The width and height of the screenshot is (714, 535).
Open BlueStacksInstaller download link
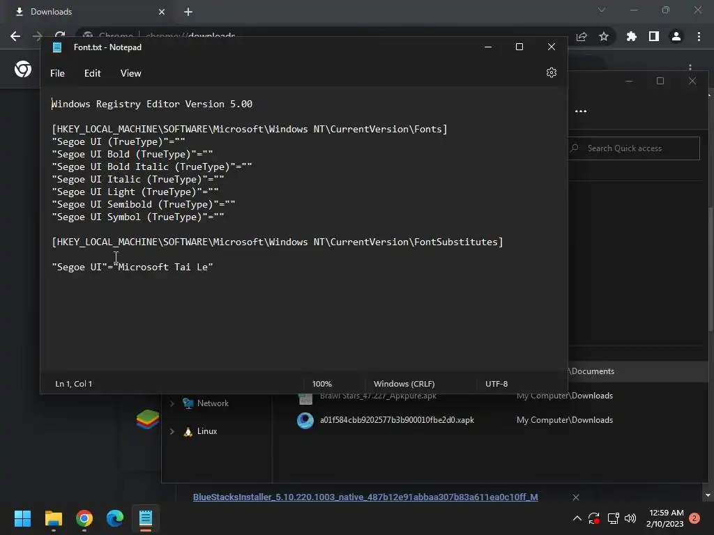[x=365, y=497]
